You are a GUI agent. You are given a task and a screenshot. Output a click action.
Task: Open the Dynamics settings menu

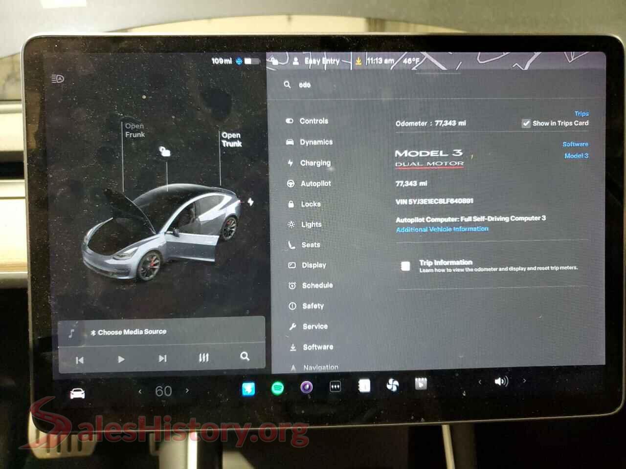(x=309, y=142)
